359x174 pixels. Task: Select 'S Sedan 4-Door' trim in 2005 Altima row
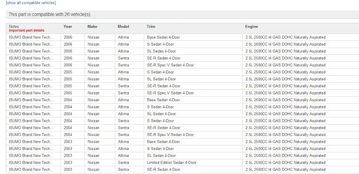click(160, 72)
